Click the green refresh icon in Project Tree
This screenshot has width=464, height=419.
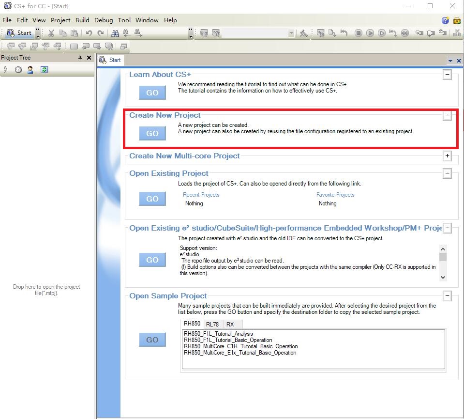[x=45, y=70]
